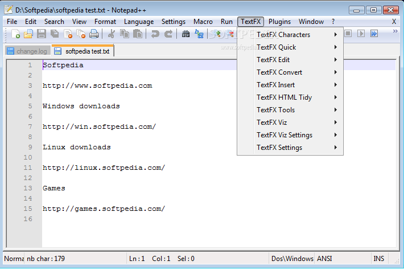Viewport: 404px width, 269px height.
Task: Open the Window menu
Action: point(311,22)
